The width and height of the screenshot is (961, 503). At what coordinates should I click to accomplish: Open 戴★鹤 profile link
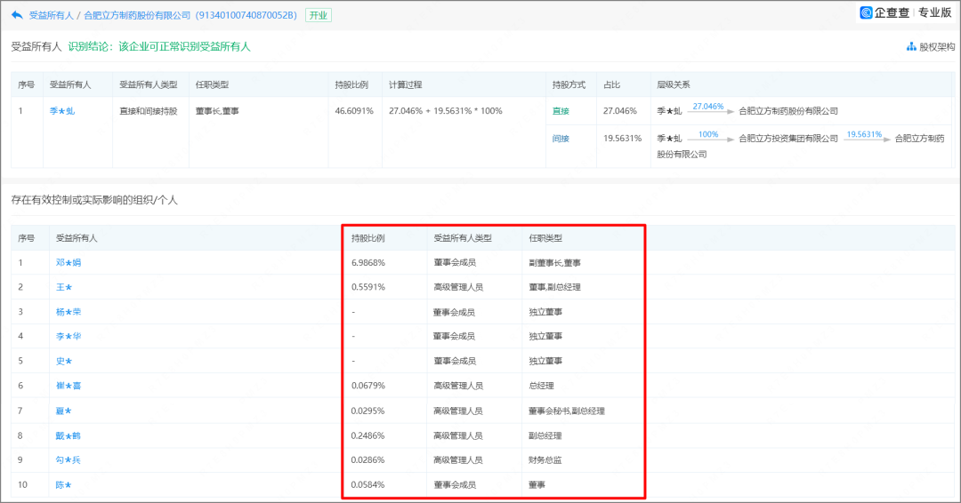coord(68,435)
